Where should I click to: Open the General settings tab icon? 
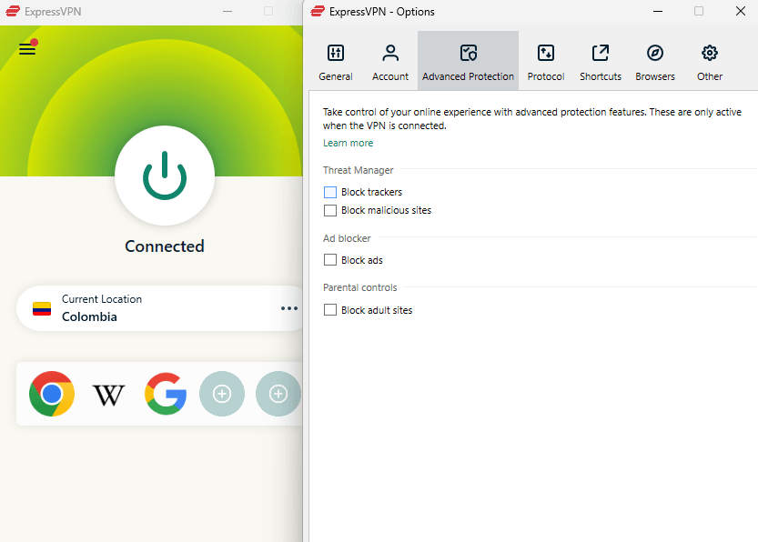(336, 53)
